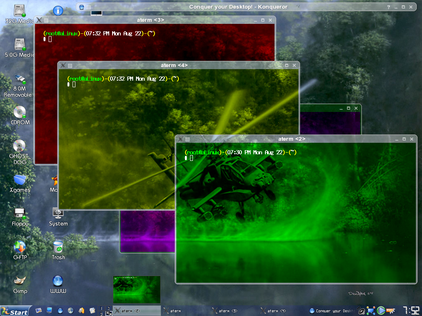Switch to virtual desktop 1 in pager
Viewport: 422px width, 316px height.
(101, 308)
